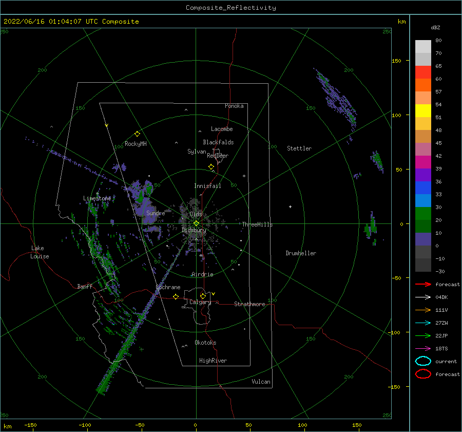Image resolution: width=462 pixels, height=432 pixels.
Task: Click the Stettler town label
Action: [299, 148]
